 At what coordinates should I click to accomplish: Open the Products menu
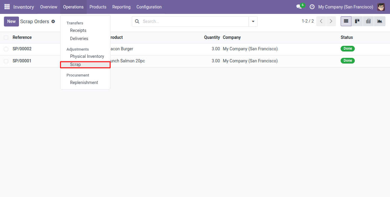click(x=98, y=7)
